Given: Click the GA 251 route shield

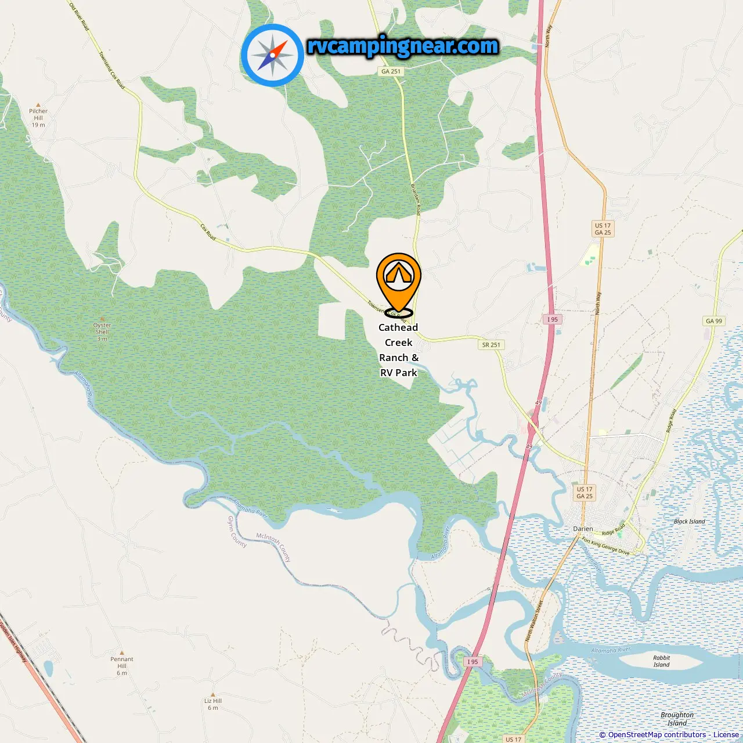Looking at the screenshot, I should pos(391,71).
